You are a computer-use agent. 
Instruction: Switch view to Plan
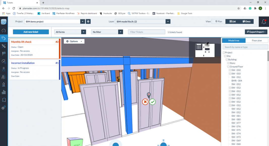(x=218, y=22)
